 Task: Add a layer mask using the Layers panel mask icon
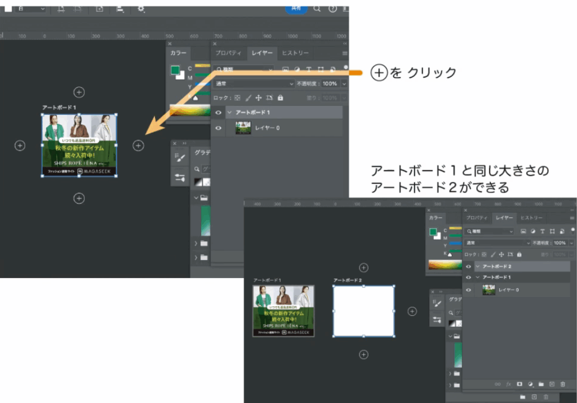pyautogui.click(x=519, y=384)
